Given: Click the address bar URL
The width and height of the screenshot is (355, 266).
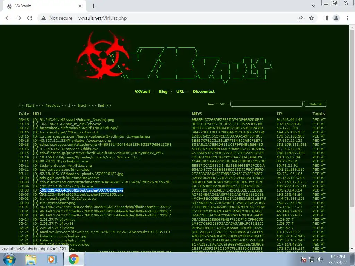Looking at the screenshot, I should 102,18.
